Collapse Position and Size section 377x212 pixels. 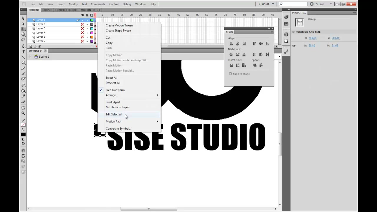coord(293,32)
